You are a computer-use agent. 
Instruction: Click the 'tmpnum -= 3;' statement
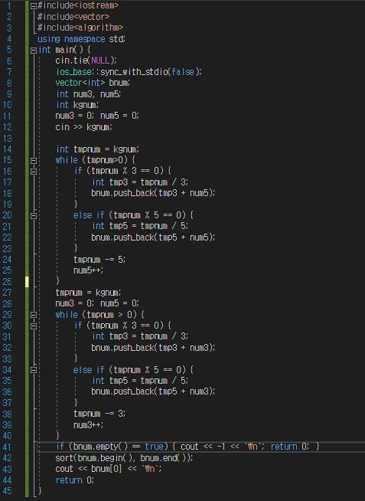(x=99, y=414)
